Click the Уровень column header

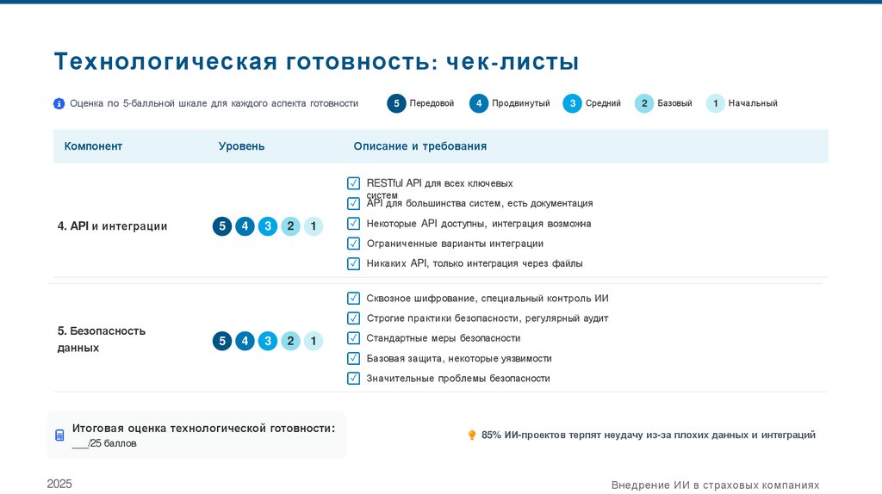pyautogui.click(x=241, y=146)
